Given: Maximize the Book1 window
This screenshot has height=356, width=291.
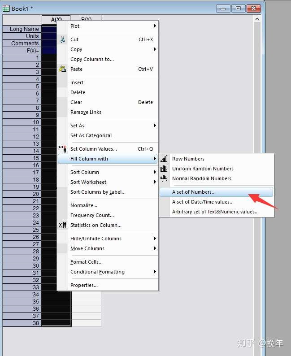Looking at the screenshot, I should [238, 9].
